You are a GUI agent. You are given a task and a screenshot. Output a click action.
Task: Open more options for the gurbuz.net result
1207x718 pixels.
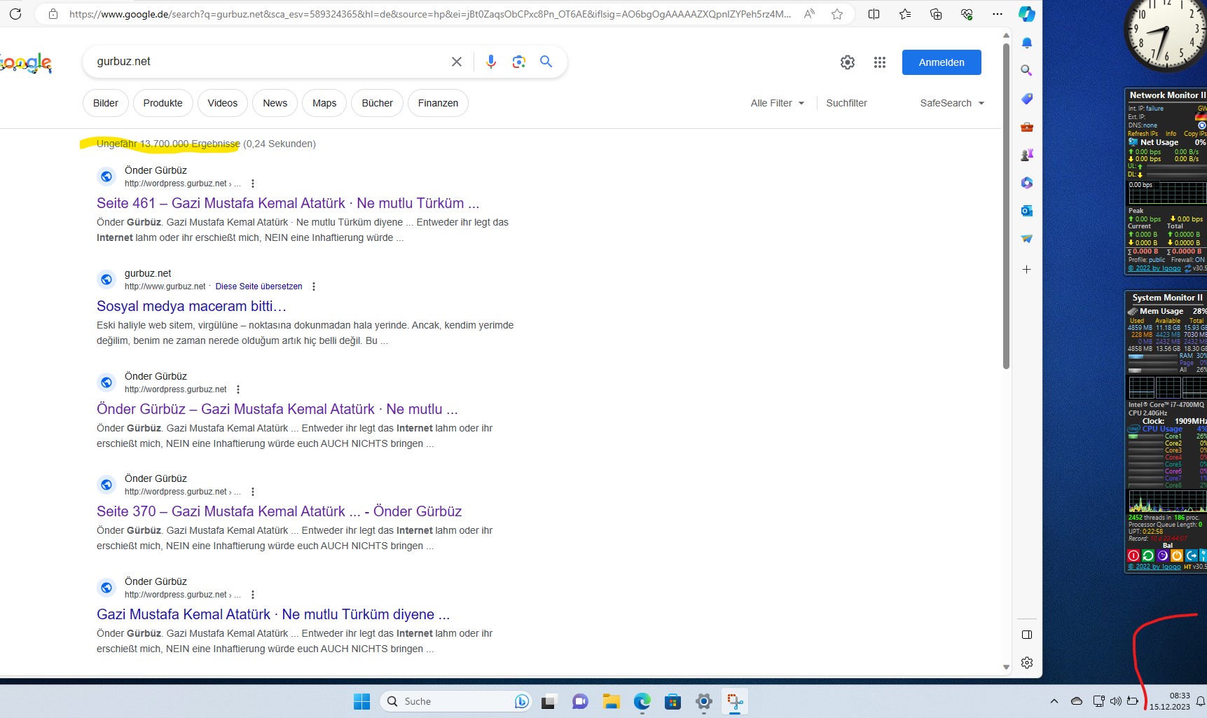click(314, 286)
